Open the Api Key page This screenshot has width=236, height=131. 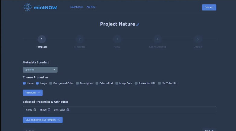pos(91,7)
